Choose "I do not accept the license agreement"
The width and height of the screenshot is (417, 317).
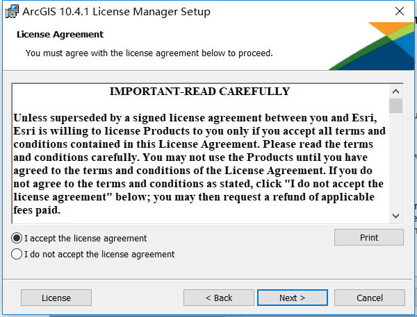pyautogui.click(x=17, y=255)
